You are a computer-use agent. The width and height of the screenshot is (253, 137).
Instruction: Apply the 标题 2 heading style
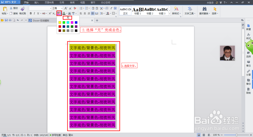point(150,11)
